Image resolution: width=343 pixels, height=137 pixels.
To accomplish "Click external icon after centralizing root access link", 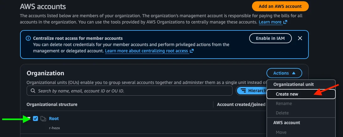I will click(x=192, y=51).
